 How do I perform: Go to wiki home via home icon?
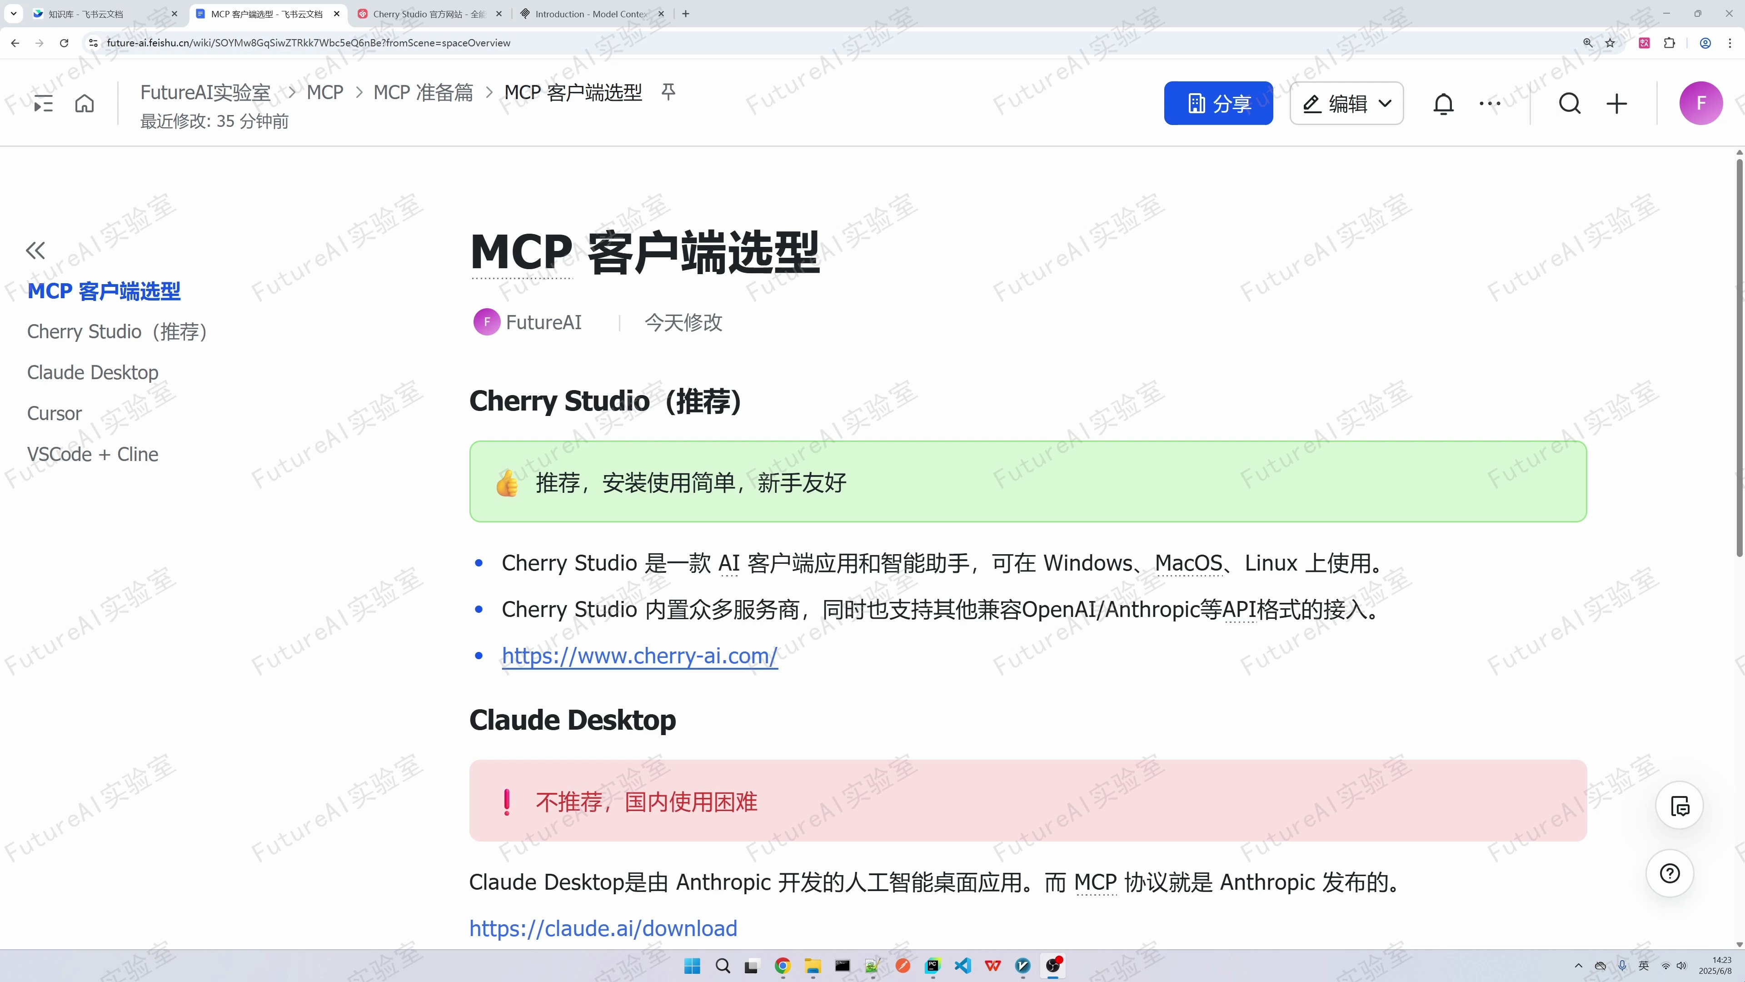pos(84,103)
